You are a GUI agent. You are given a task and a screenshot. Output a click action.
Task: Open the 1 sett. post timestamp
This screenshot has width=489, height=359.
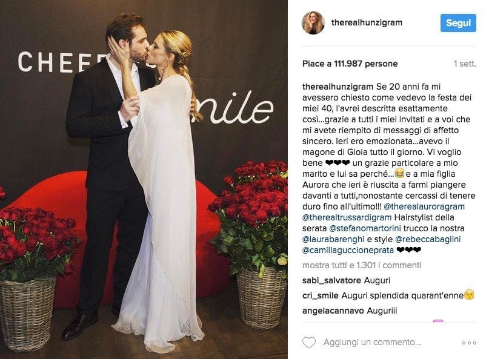point(465,64)
